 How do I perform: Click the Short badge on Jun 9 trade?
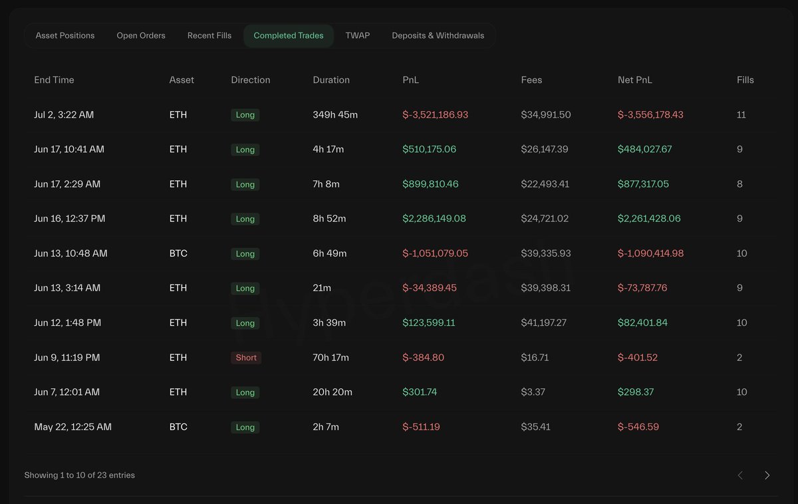(x=246, y=358)
